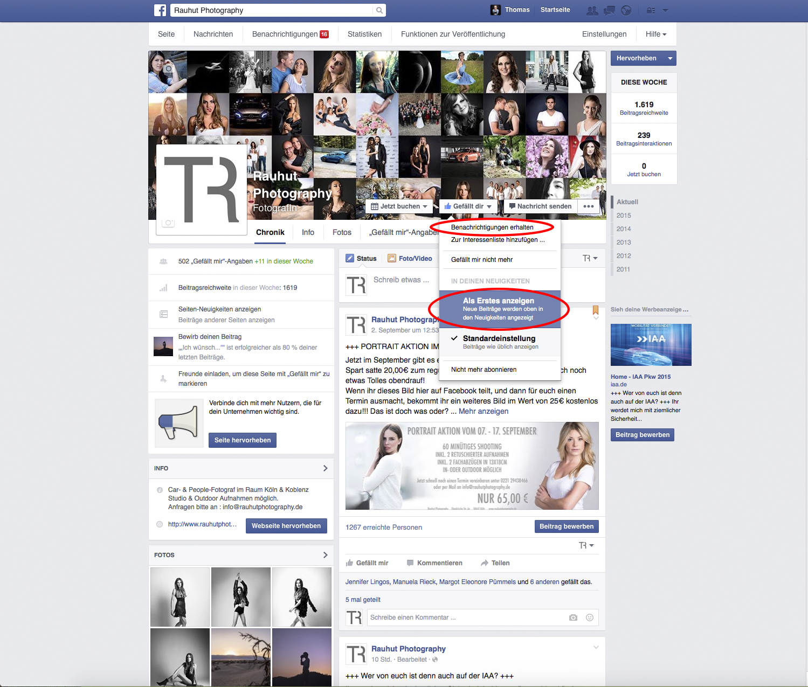The image size is (808, 687).
Task: Click the camera icon in comment field
Action: click(x=573, y=617)
